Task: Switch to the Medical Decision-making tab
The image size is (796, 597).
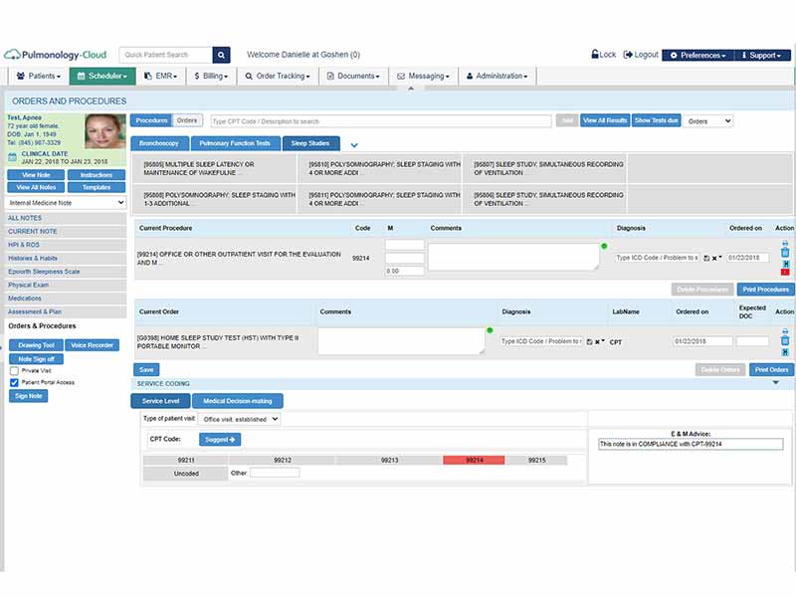Action: pos(238,401)
